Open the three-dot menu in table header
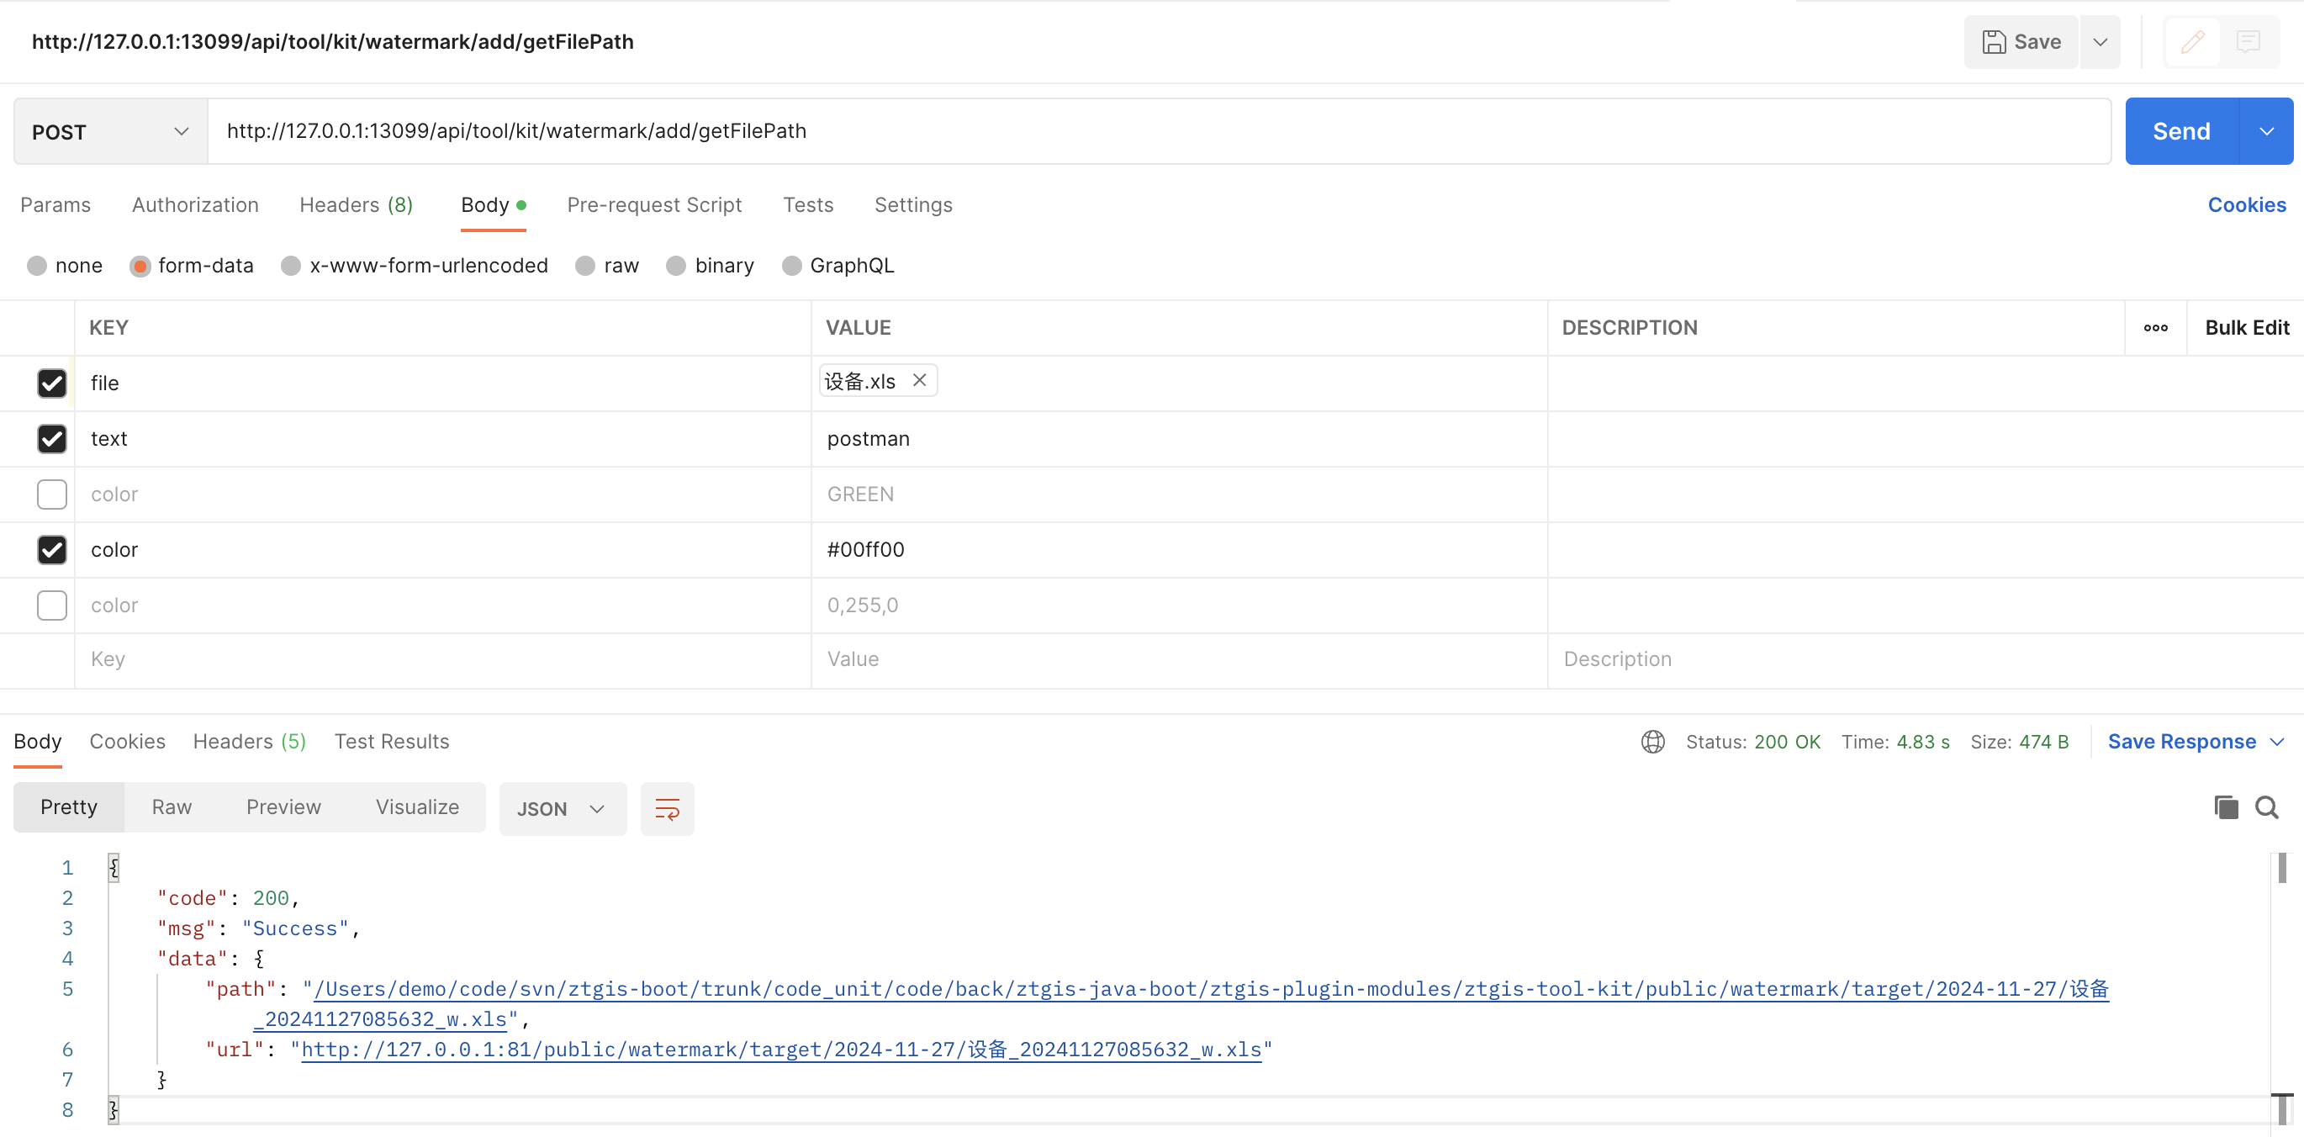Image resolution: width=2304 pixels, height=1137 pixels. pyautogui.click(x=2155, y=327)
